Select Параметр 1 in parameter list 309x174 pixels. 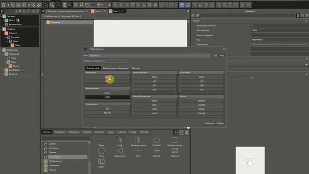(x=69, y=23)
